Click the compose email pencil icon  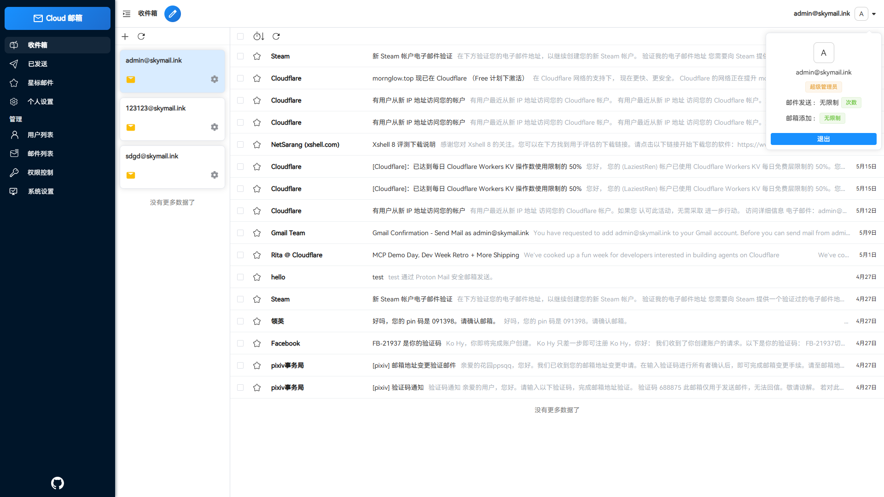[173, 14]
